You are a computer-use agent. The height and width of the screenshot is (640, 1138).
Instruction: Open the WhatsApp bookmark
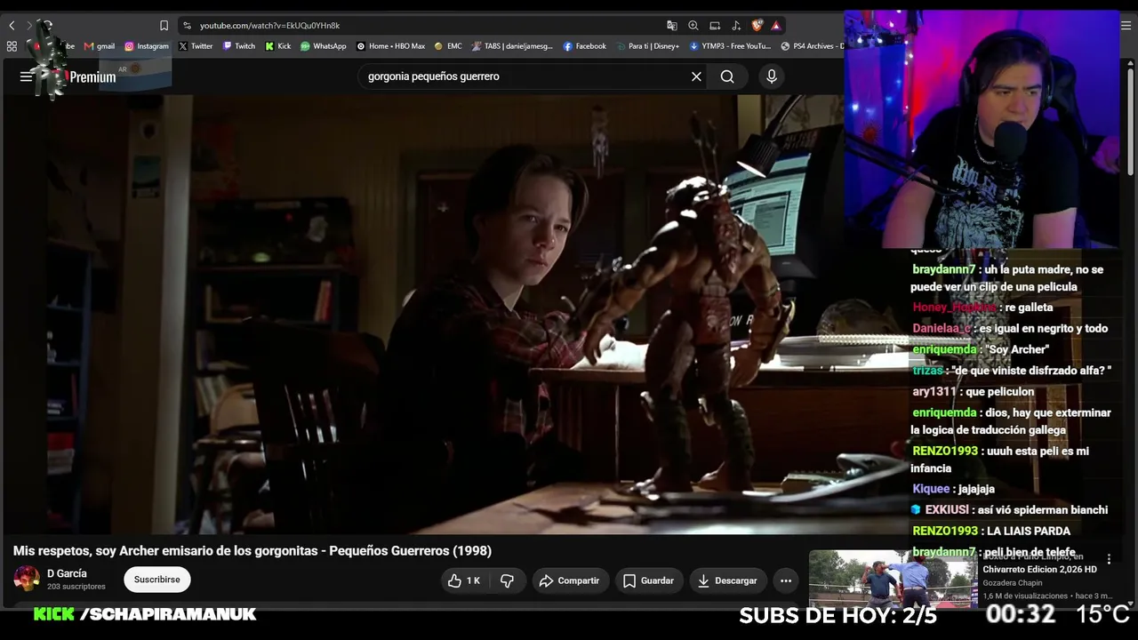pos(324,46)
